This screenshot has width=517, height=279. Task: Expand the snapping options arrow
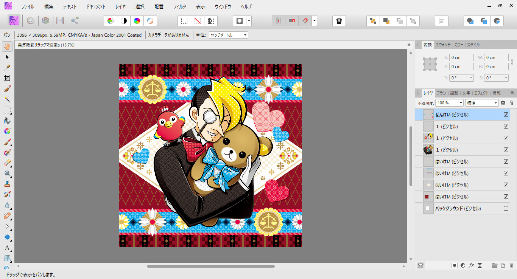[x=314, y=21]
